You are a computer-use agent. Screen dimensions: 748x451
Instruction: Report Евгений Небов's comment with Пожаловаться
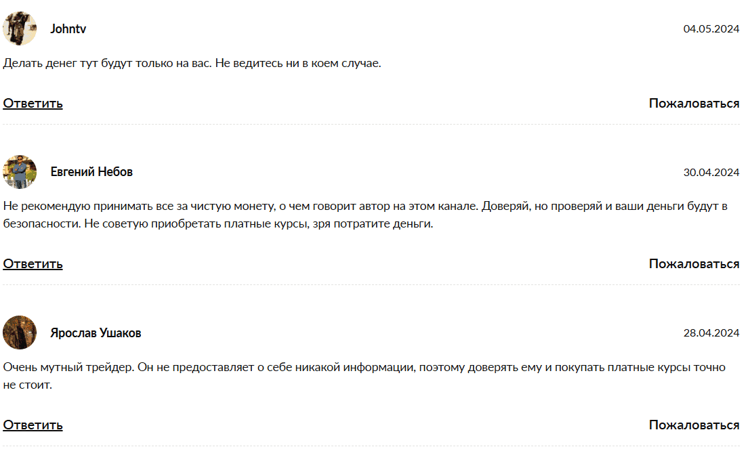coord(694,263)
